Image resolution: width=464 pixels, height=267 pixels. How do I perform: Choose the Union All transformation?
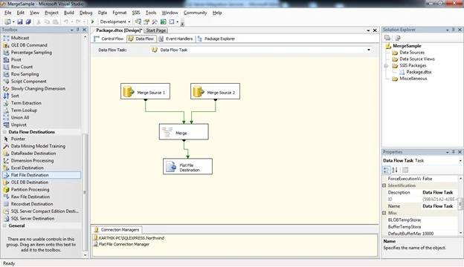(20, 117)
